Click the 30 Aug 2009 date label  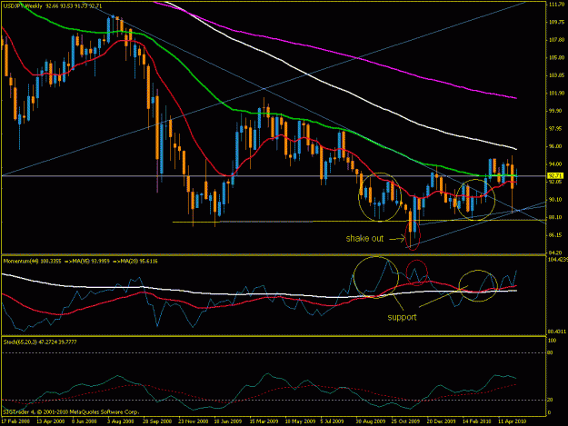point(370,421)
